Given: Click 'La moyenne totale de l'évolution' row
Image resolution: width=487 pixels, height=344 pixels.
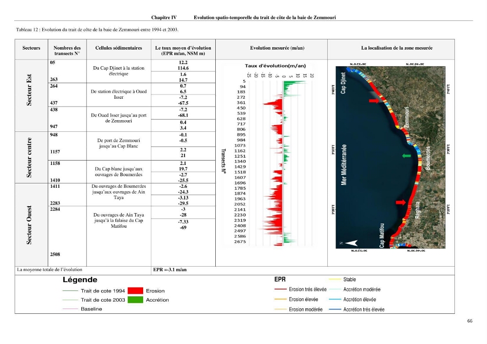Looking at the screenshot, I should click(49, 270).
